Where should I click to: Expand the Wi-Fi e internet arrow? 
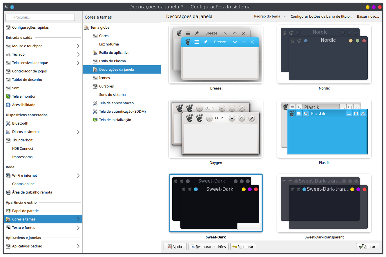(78, 176)
